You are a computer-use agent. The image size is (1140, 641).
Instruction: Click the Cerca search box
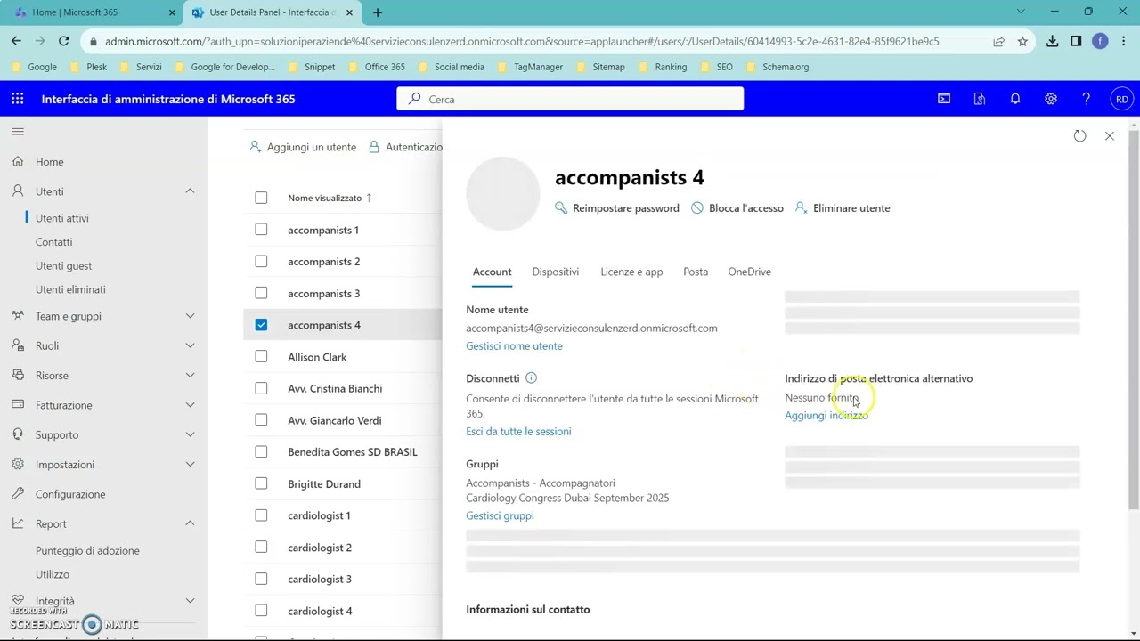[570, 99]
